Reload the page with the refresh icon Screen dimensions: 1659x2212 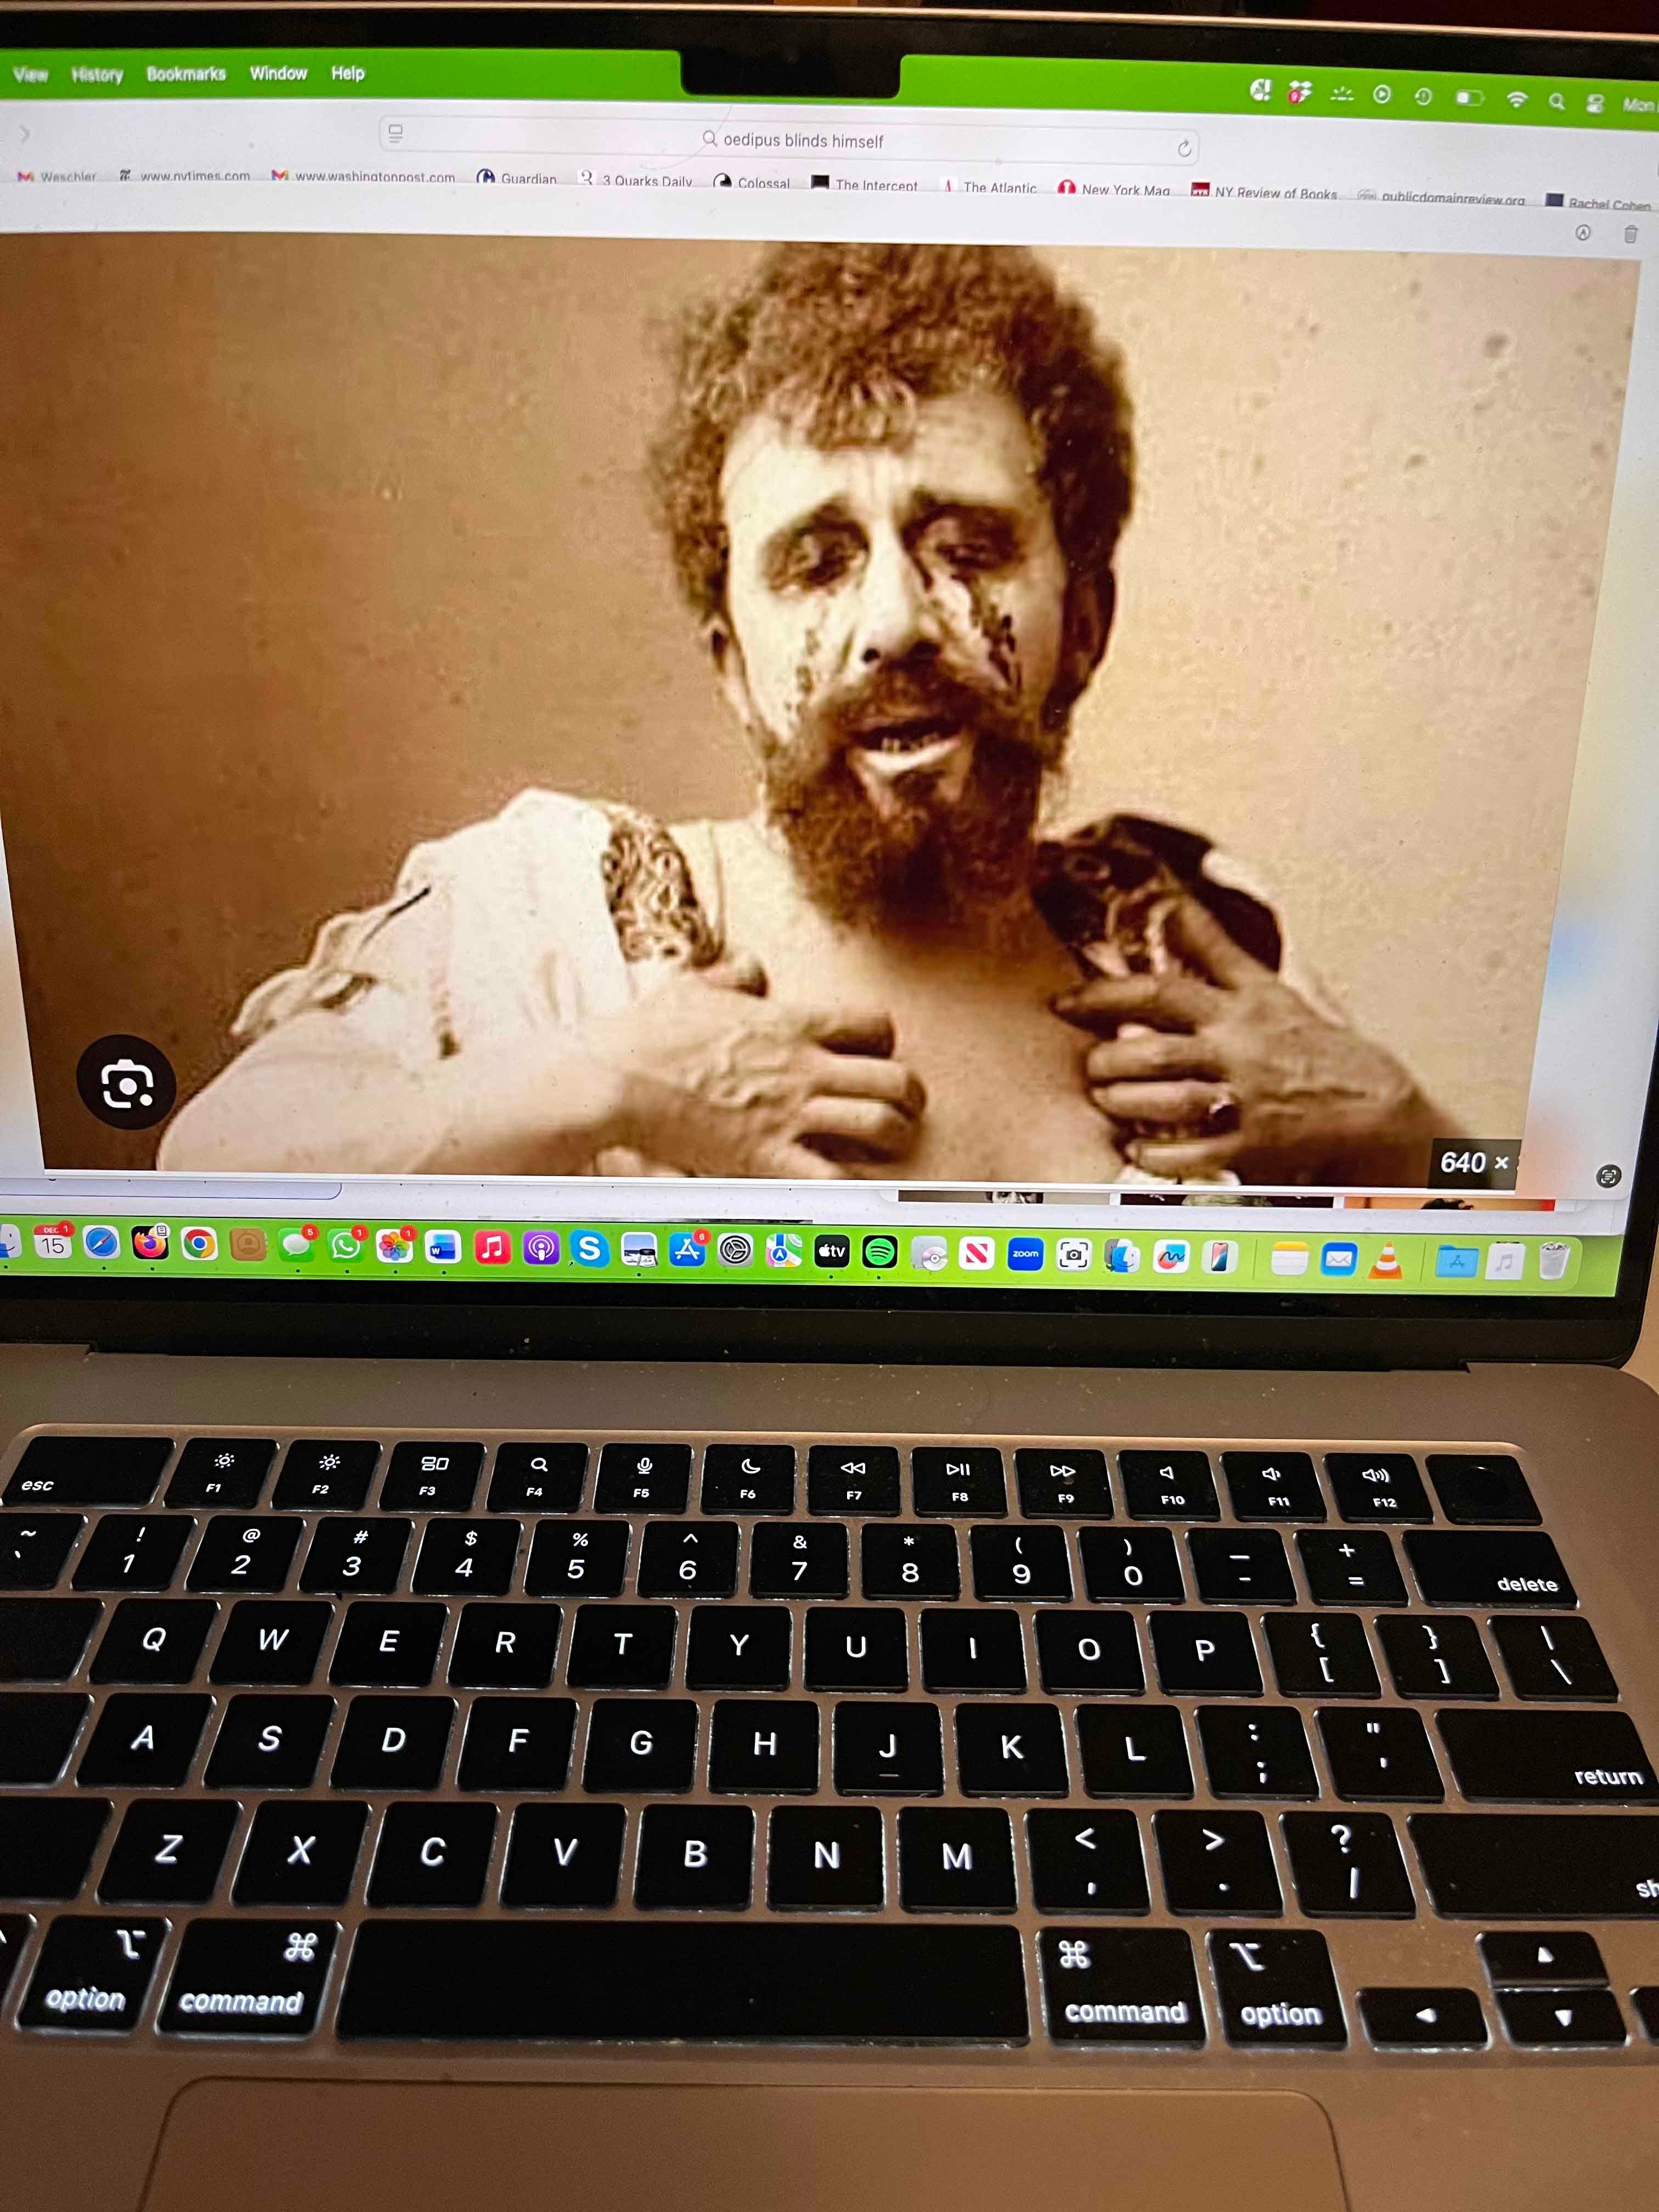point(1184,149)
